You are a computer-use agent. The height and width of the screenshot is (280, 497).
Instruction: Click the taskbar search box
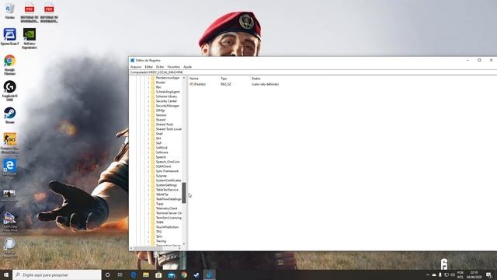click(x=57, y=275)
